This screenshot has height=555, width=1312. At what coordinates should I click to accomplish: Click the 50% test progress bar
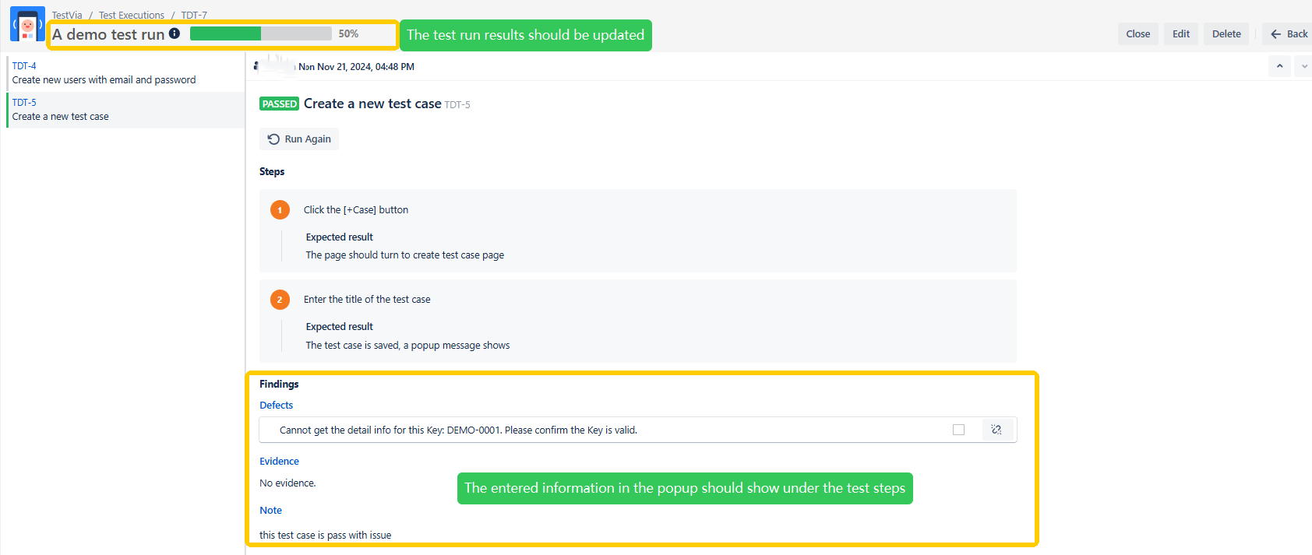pyautogui.click(x=260, y=33)
